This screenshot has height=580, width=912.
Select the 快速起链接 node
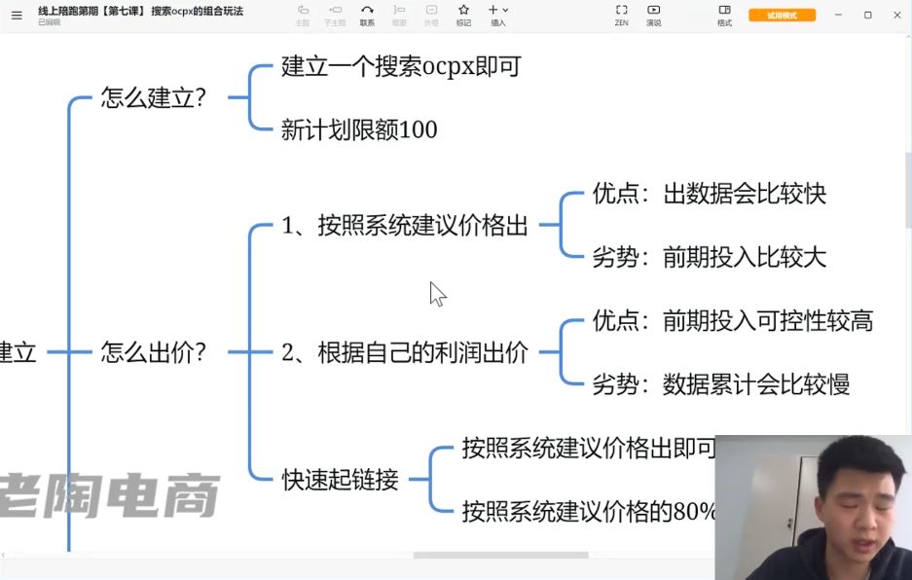pos(341,479)
